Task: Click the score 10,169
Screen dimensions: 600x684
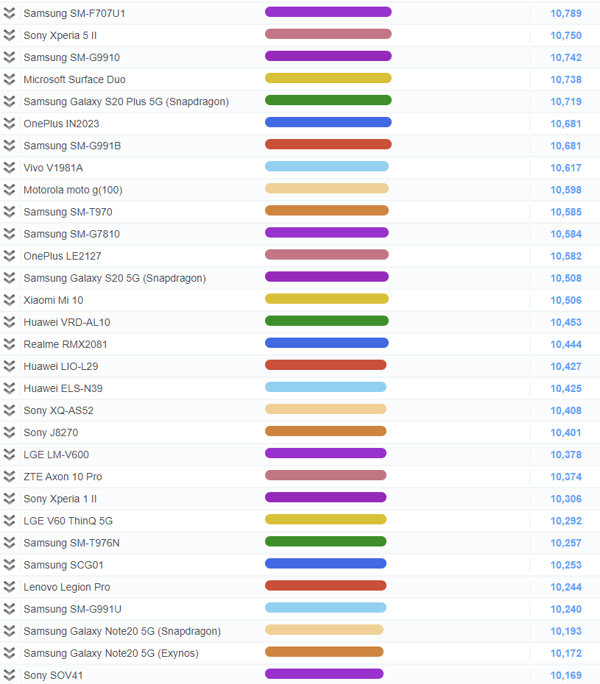Action: pos(566,675)
